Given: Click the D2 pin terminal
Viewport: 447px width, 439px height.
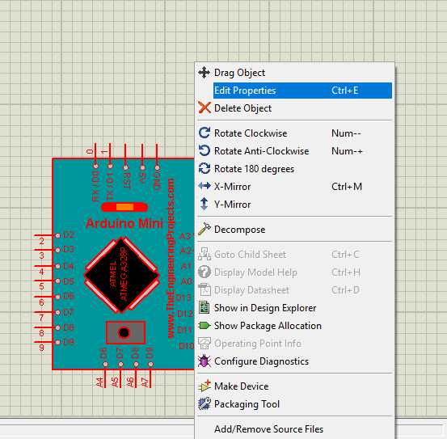Looking at the screenshot, I should coord(58,235).
